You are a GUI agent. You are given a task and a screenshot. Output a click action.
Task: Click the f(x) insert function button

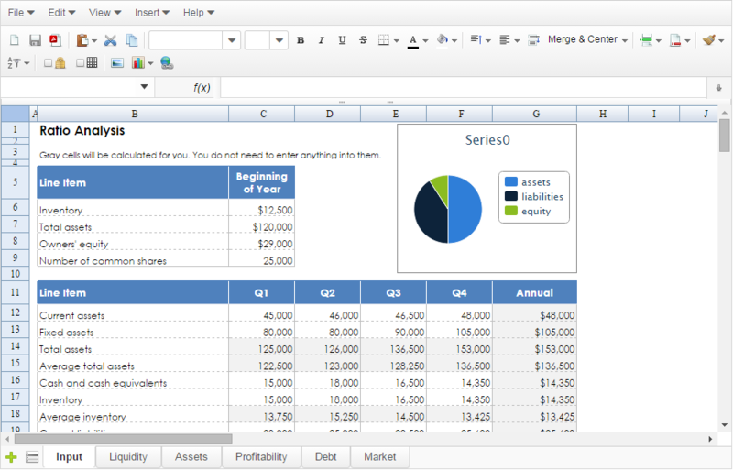202,88
